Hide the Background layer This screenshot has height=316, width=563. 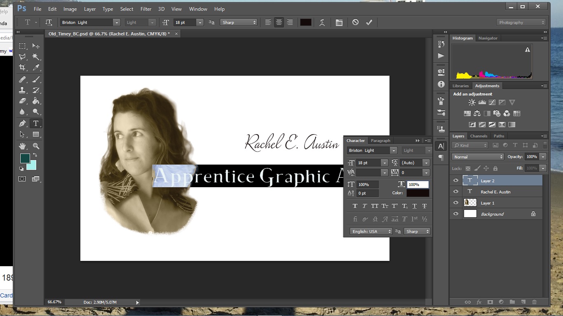coord(456,214)
